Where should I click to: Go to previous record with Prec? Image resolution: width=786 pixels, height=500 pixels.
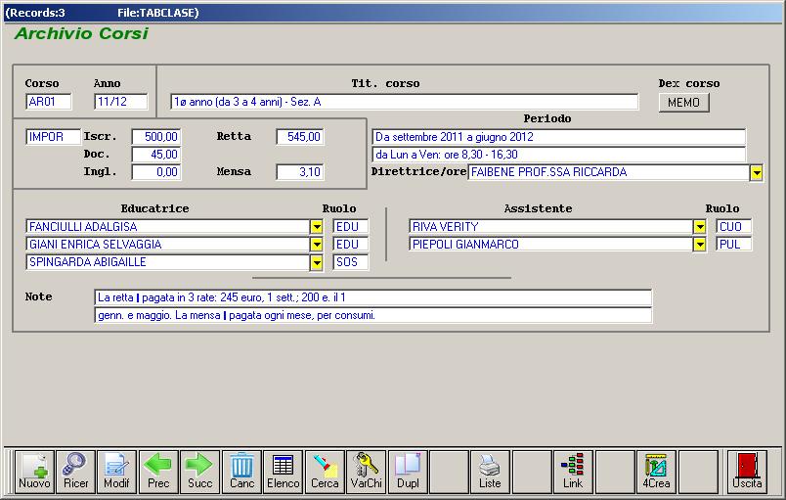click(x=158, y=472)
